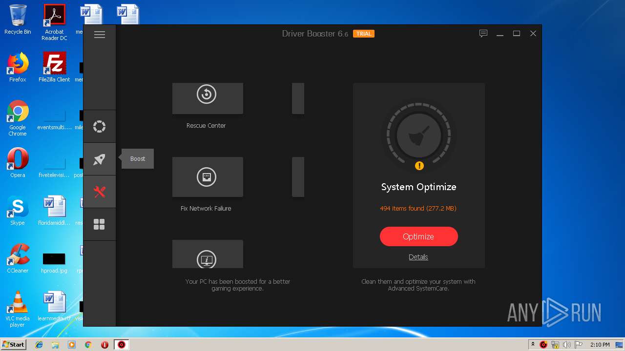Open the hamburger menu in Driver Booster
The width and height of the screenshot is (625, 351).
(x=100, y=35)
